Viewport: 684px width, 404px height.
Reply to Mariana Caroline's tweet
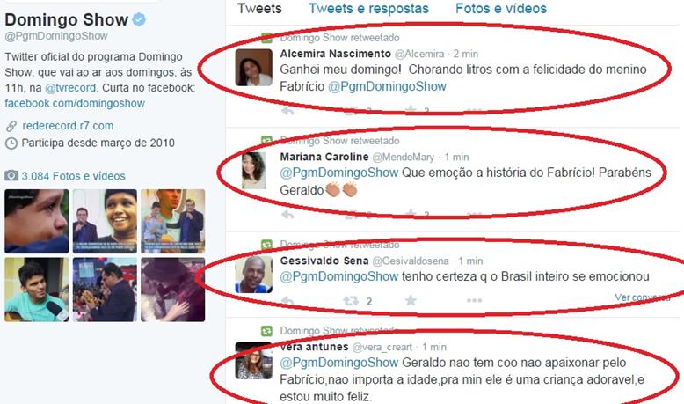[x=287, y=215]
